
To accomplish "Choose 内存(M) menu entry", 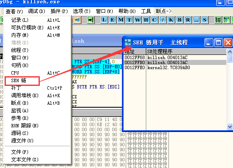I will pyautogui.click(x=37, y=35).
